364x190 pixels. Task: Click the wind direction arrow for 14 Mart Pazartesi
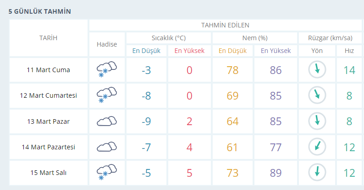click(x=317, y=147)
